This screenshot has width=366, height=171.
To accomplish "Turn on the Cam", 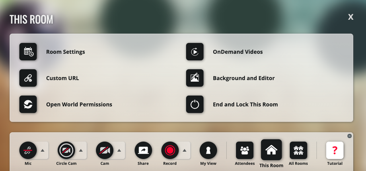I will pos(105,150).
